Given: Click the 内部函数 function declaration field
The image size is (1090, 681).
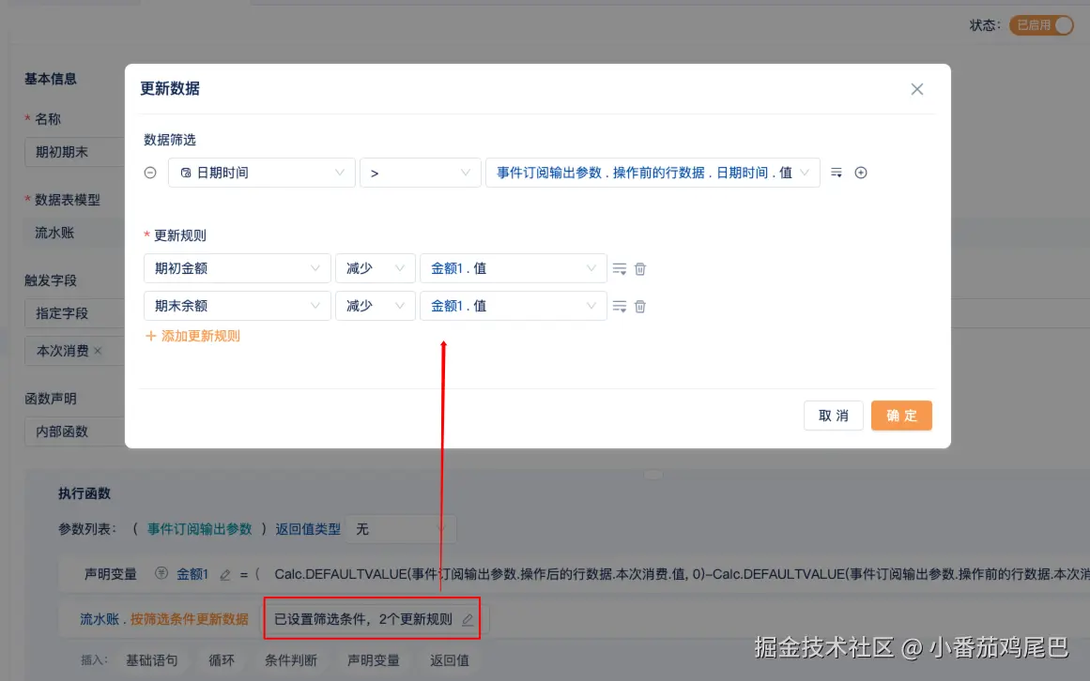Looking at the screenshot, I should (x=74, y=431).
